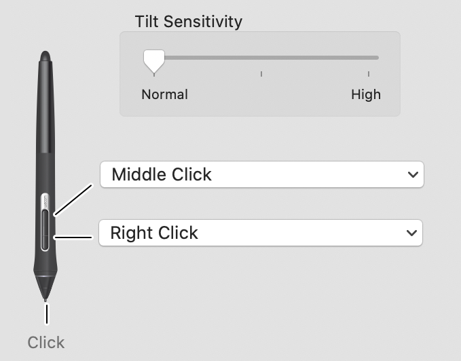Click the Tilt Sensitivity heading
The width and height of the screenshot is (461, 361).
189,22
